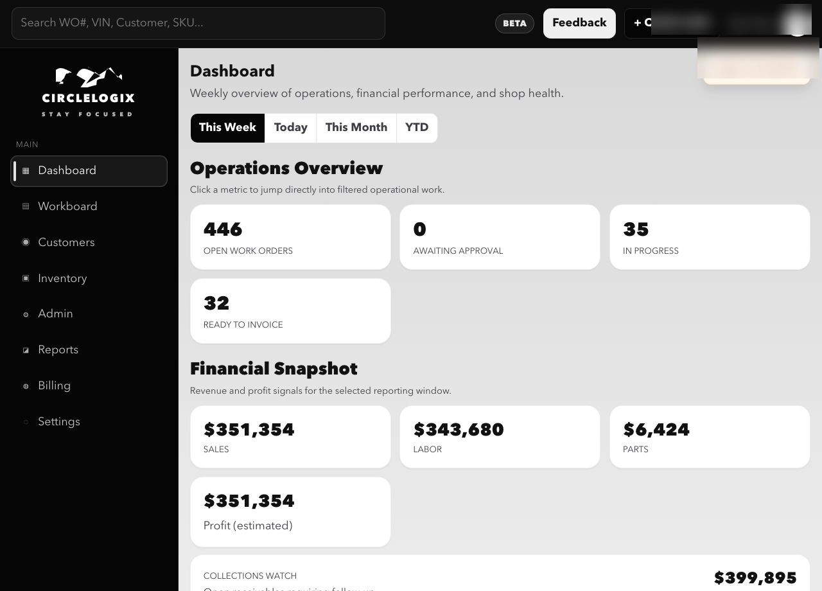The image size is (822, 591).
Task: Click the BETA badge
Action: (x=514, y=23)
